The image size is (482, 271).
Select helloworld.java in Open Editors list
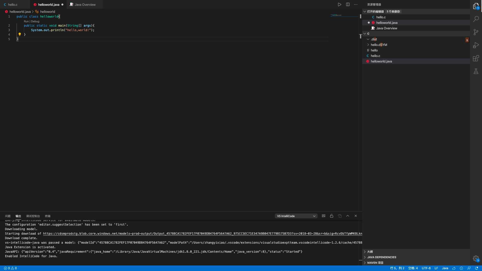coord(416,23)
